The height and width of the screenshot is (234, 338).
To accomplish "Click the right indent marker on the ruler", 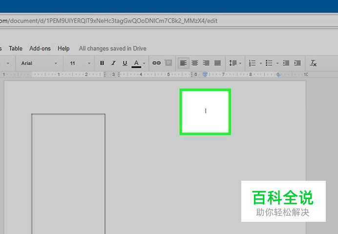I will tap(278, 75).
